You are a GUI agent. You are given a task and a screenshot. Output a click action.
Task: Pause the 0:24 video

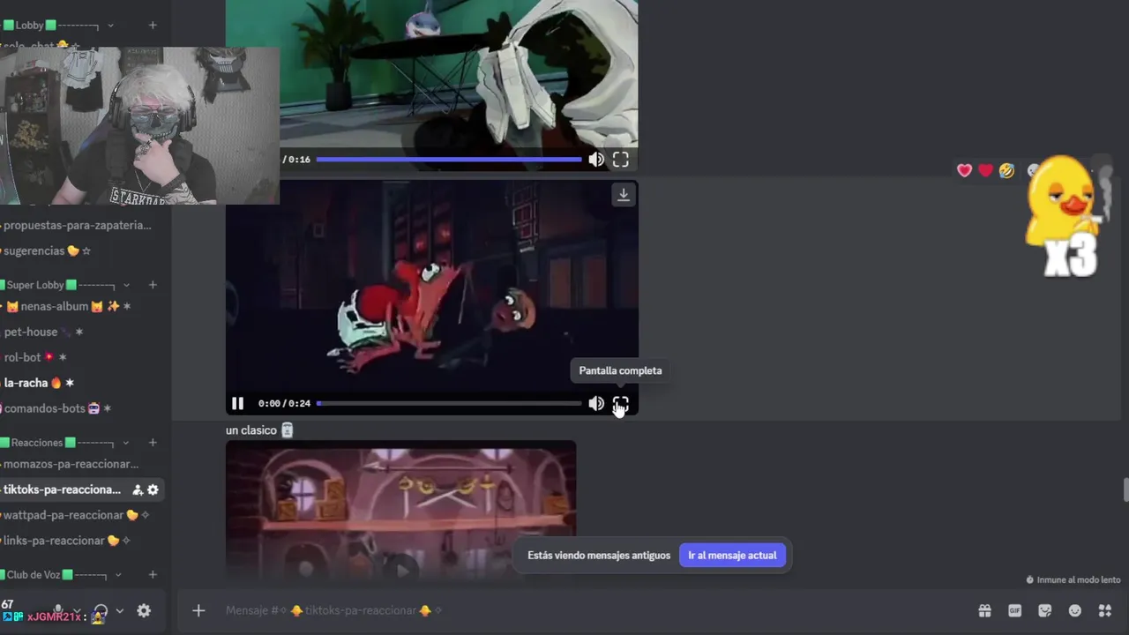[x=237, y=403]
